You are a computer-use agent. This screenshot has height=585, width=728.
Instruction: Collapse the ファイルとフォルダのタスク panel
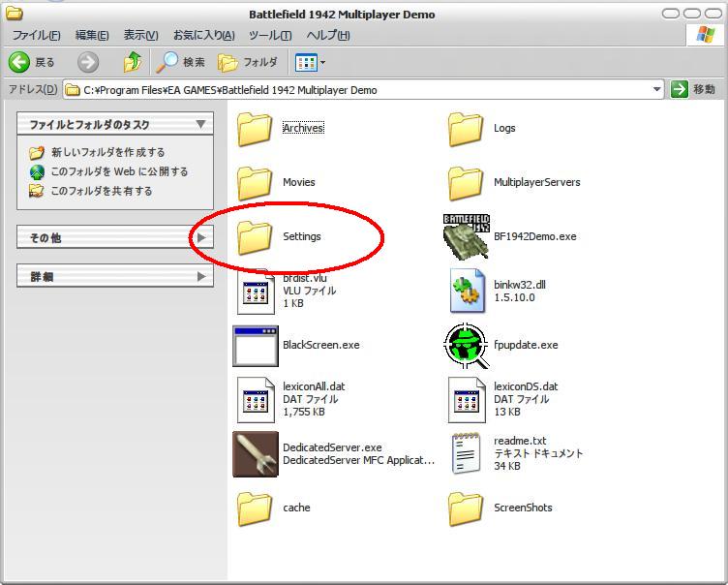(200, 124)
